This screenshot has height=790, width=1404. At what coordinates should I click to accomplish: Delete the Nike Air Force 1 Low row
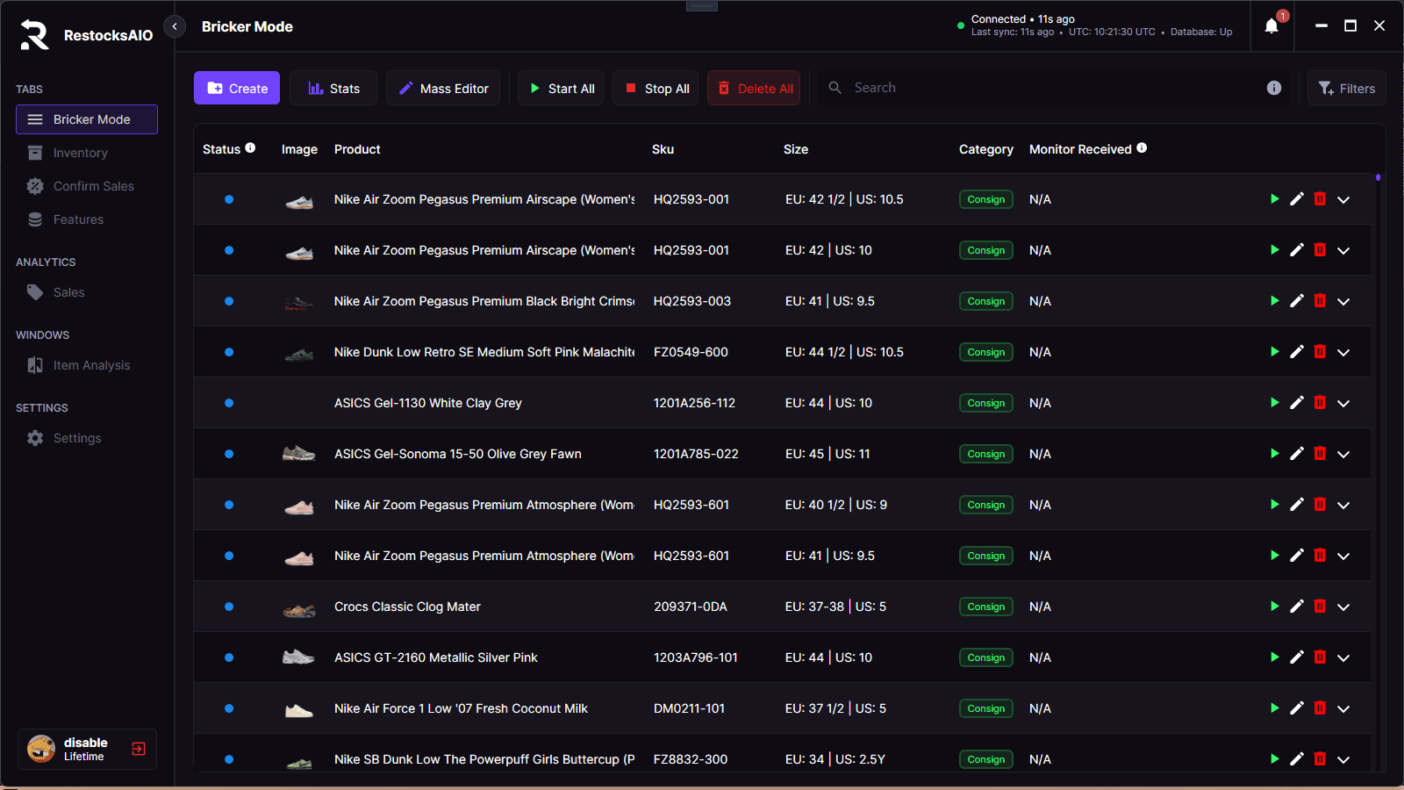pyautogui.click(x=1320, y=708)
